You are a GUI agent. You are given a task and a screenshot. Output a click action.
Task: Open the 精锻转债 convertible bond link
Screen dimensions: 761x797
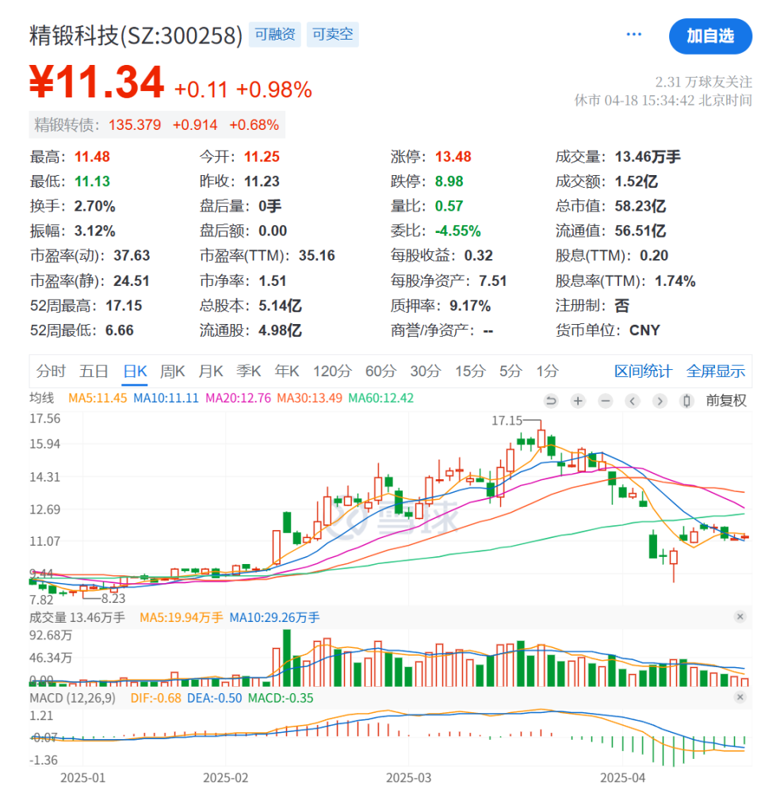pos(157,125)
